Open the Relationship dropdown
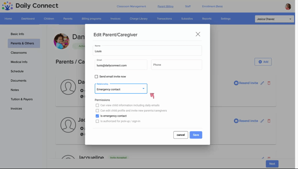 [121, 89]
